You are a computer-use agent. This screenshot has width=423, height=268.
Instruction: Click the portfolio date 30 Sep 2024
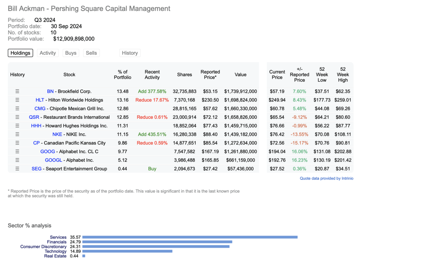tap(67, 27)
